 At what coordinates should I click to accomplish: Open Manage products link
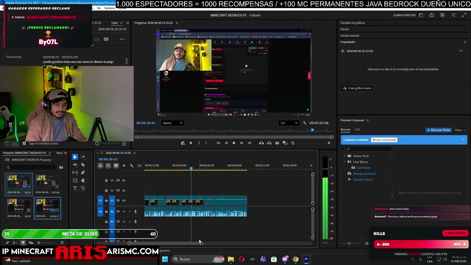[364, 174]
